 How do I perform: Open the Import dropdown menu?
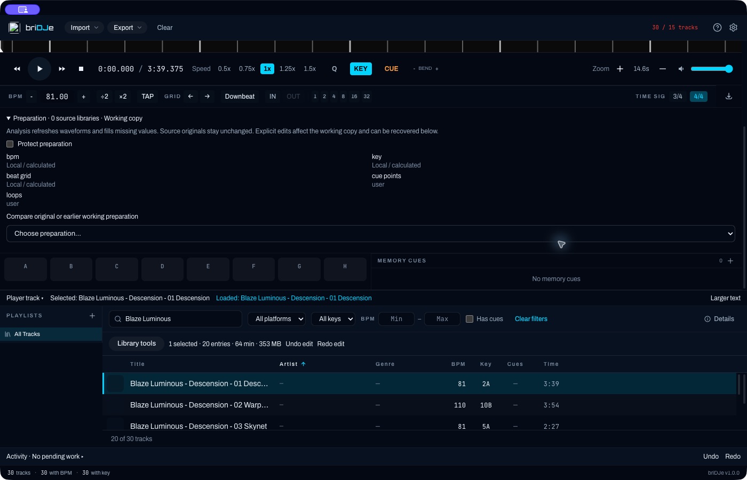click(84, 28)
